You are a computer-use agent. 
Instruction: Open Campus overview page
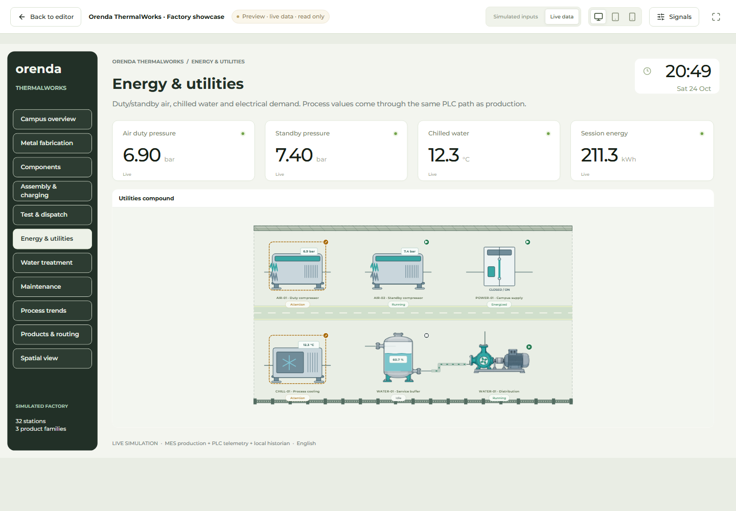pos(52,119)
